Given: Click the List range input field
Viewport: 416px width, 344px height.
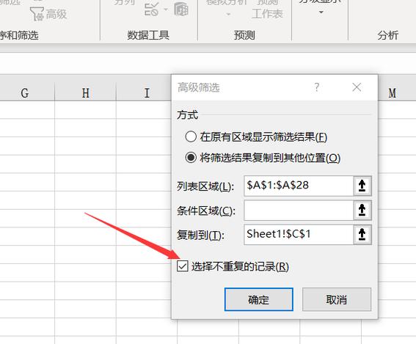Looking at the screenshot, I should click(x=299, y=186).
